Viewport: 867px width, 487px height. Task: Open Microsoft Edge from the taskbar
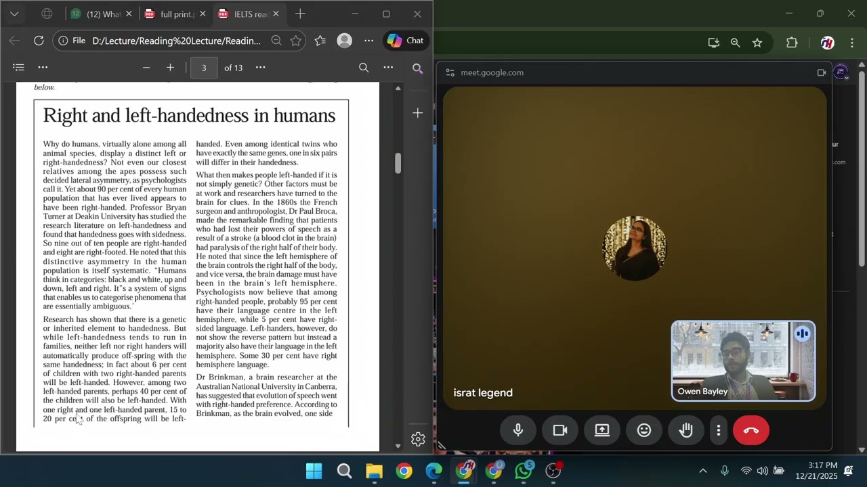[433, 471]
